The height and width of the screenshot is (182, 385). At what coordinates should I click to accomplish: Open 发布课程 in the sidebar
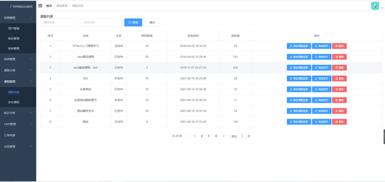[18, 102]
